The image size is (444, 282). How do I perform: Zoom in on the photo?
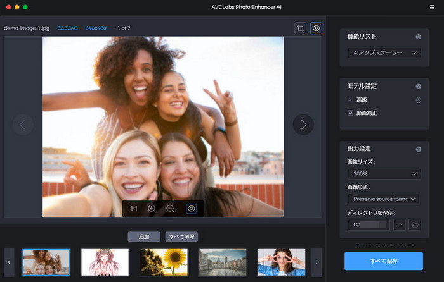[152, 209]
